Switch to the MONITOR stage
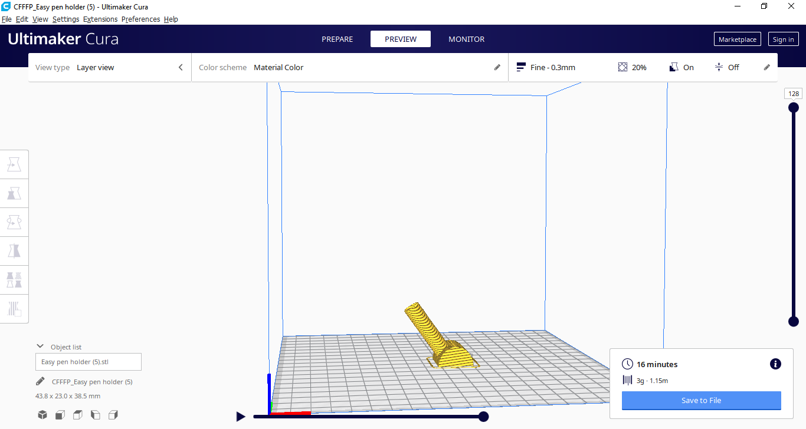The width and height of the screenshot is (806, 429). pos(466,39)
